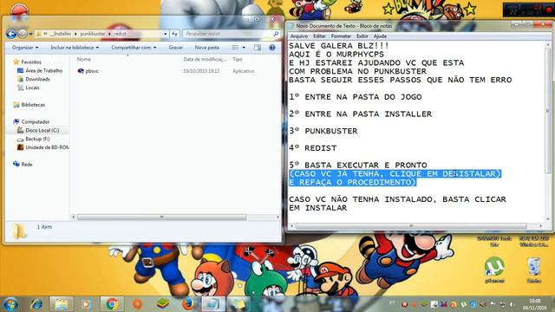Click the redist breadcrumb segment
The image size is (555, 312).
tap(120, 34)
